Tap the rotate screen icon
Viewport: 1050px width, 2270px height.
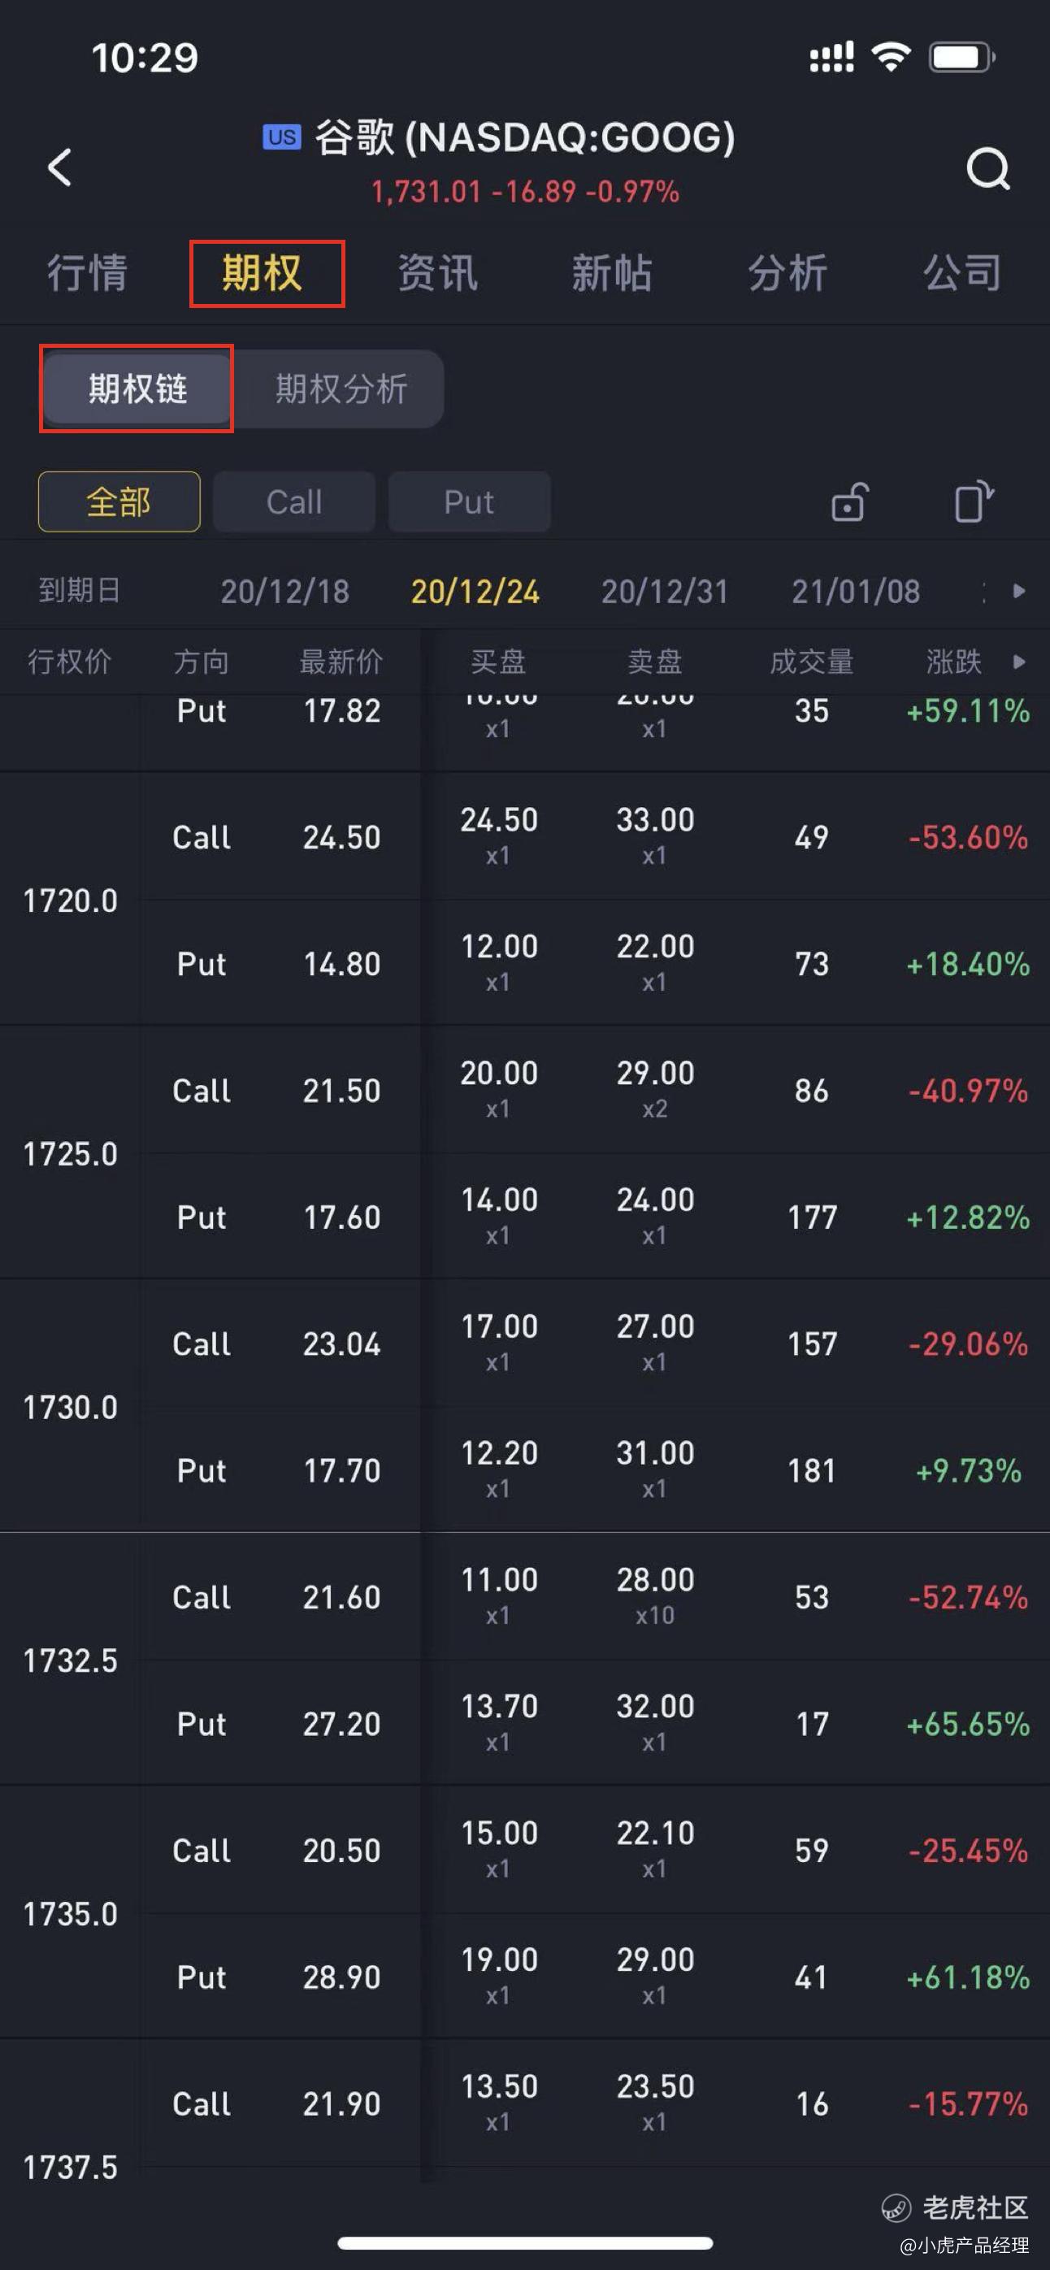click(974, 502)
